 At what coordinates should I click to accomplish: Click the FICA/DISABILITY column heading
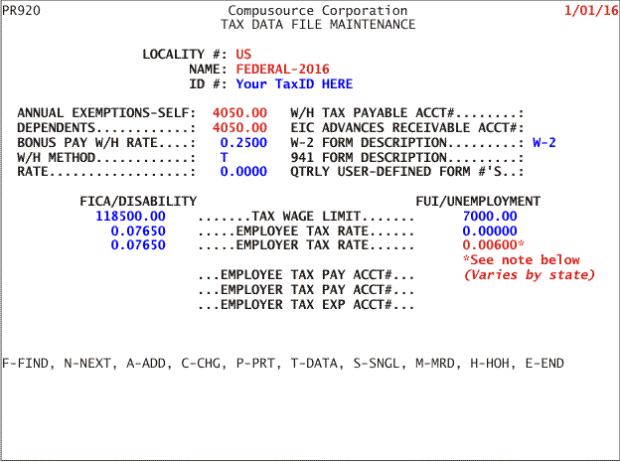[x=138, y=202]
